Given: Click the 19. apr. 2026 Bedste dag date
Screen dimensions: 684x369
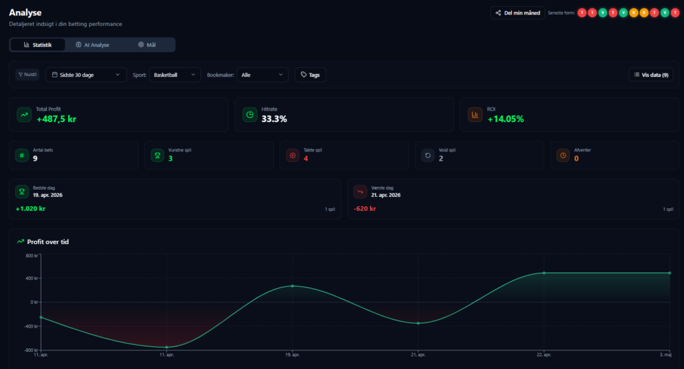Looking at the screenshot, I should tap(47, 195).
